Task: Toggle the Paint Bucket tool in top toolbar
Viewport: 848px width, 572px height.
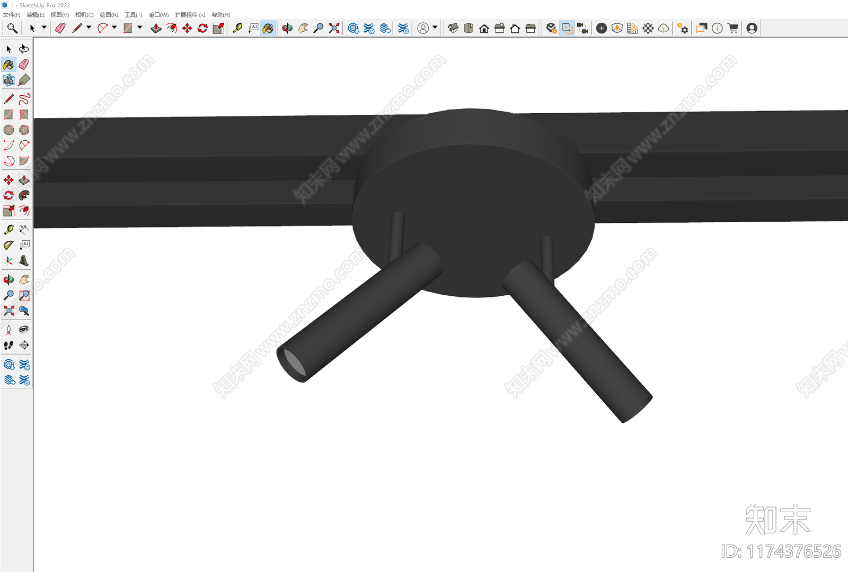Action: coord(268,28)
